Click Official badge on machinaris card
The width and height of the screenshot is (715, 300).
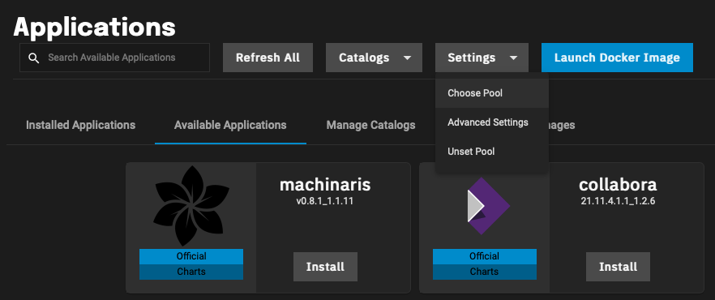click(191, 256)
